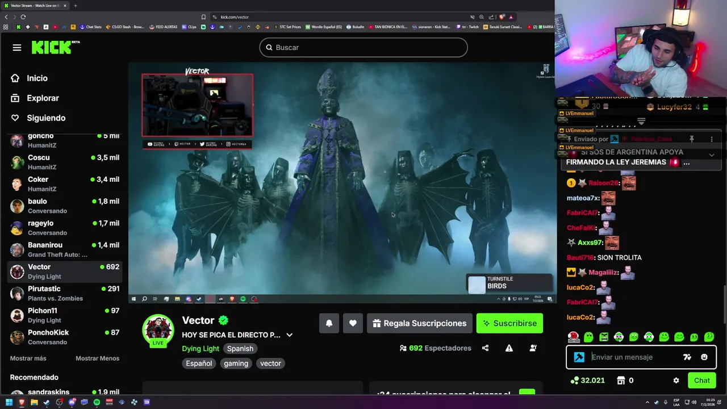Open PonchoKick's channel in the sidebar

click(65, 337)
